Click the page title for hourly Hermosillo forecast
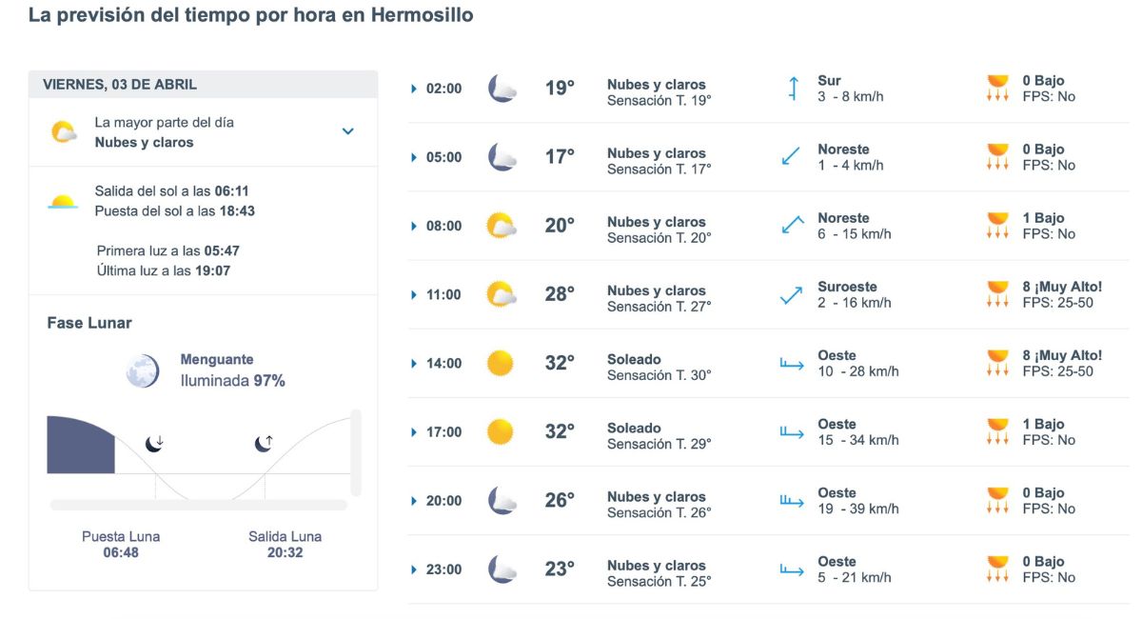 tap(250, 15)
